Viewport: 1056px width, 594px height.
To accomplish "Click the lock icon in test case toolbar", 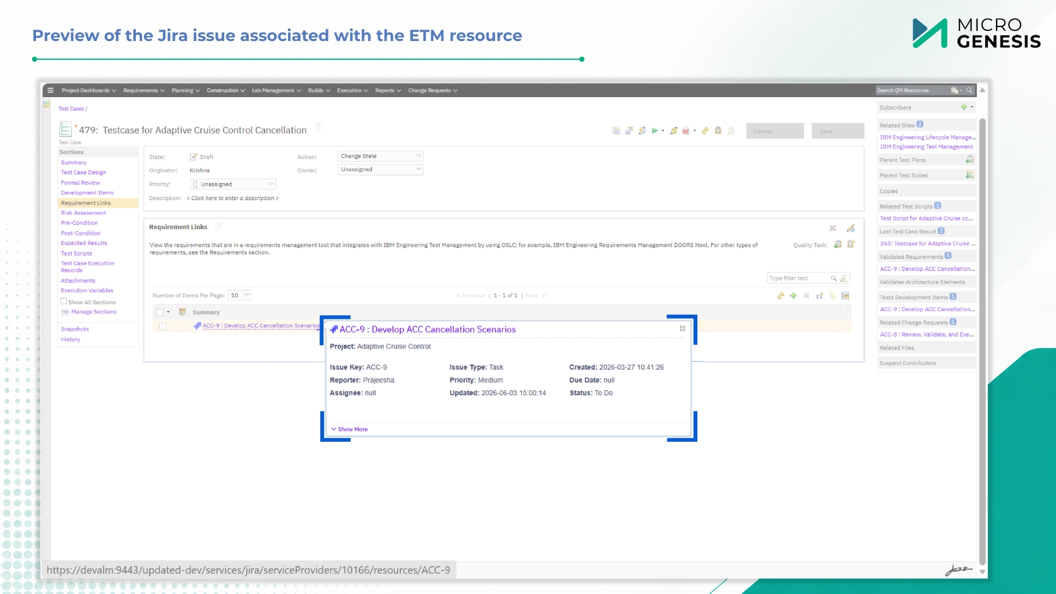I will [x=674, y=131].
